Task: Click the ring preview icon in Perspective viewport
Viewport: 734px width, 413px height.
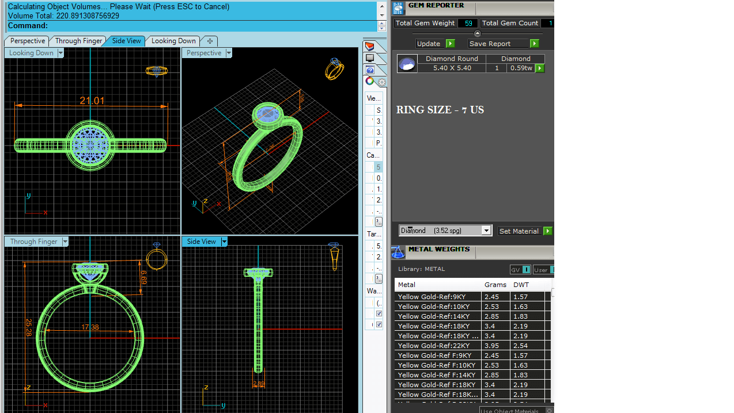Action: [x=334, y=68]
